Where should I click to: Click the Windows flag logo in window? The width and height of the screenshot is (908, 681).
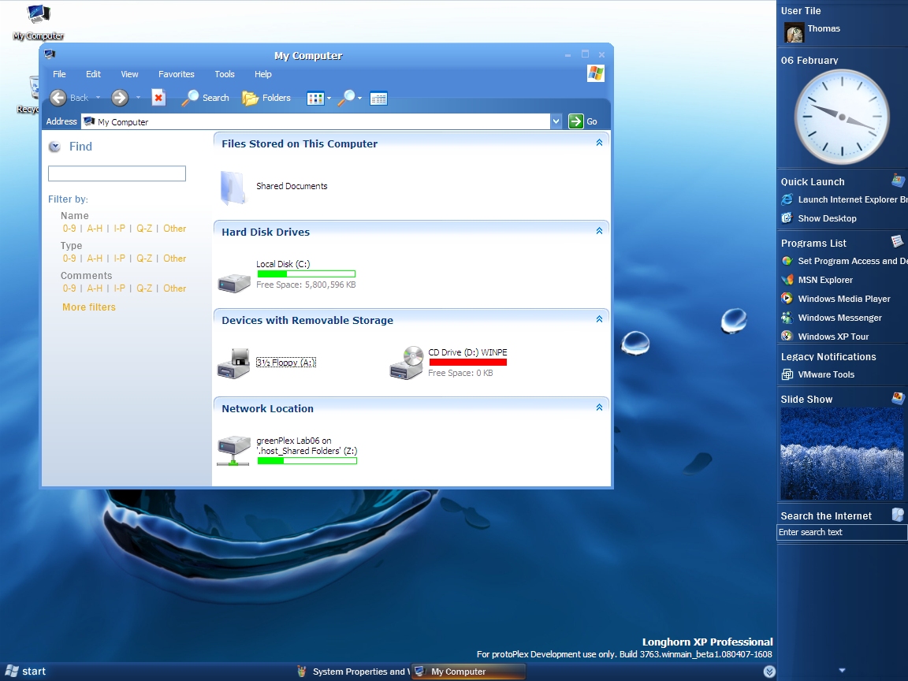[x=596, y=73]
